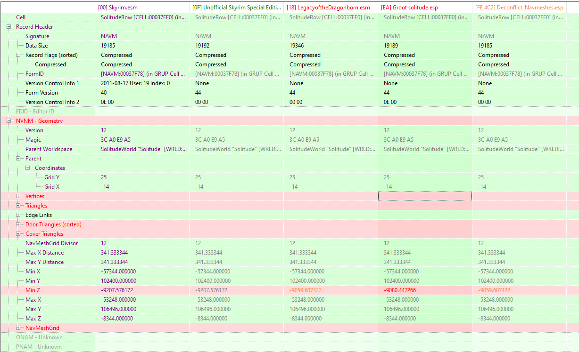
Task: Click Data Size value 19189
Action: point(391,46)
